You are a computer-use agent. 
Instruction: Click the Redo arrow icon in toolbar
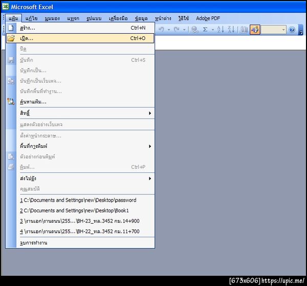point(177,30)
